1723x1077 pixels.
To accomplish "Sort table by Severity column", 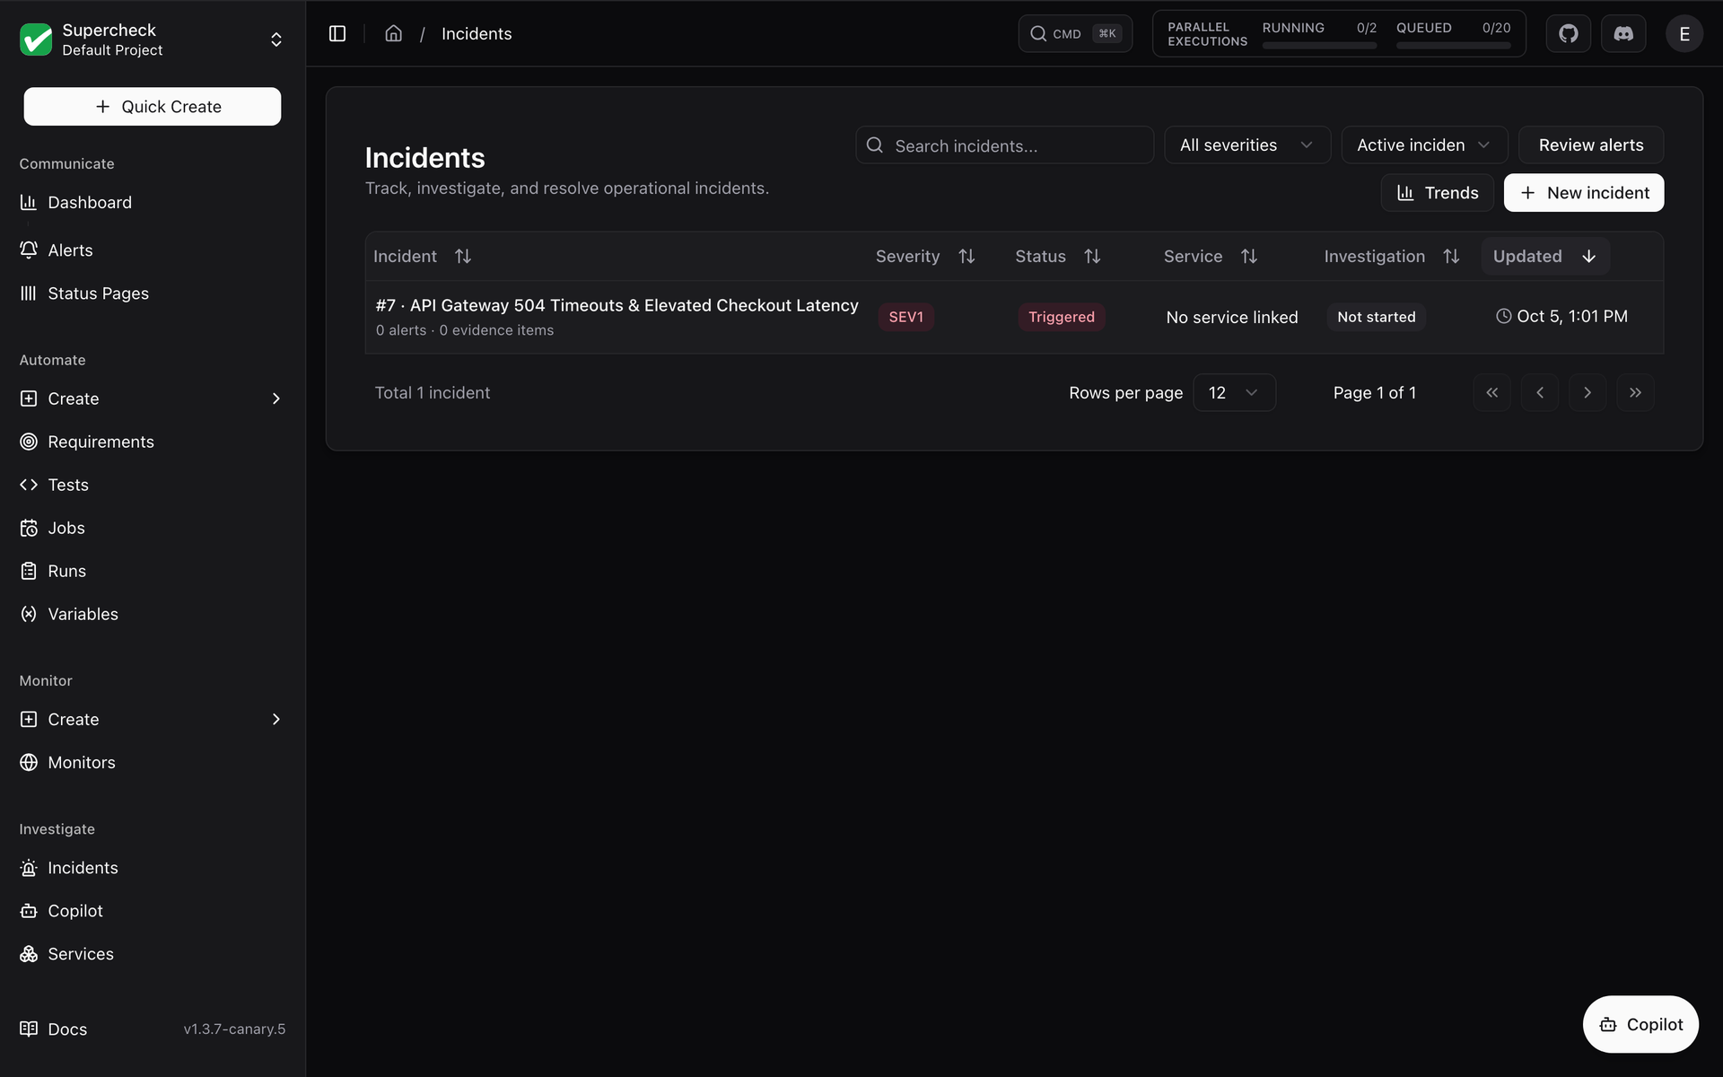I will pos(925,257).
